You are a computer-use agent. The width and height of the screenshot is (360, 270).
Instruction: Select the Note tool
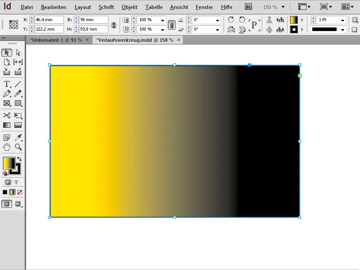coord(7,138)
